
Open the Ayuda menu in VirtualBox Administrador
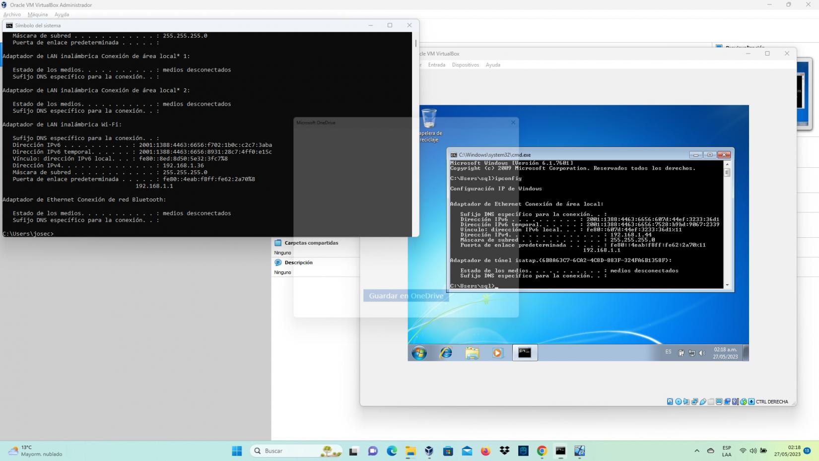click(x=62, y=14)
